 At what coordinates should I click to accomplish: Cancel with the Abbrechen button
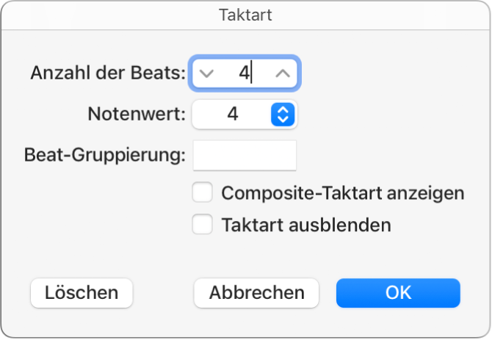256,293
